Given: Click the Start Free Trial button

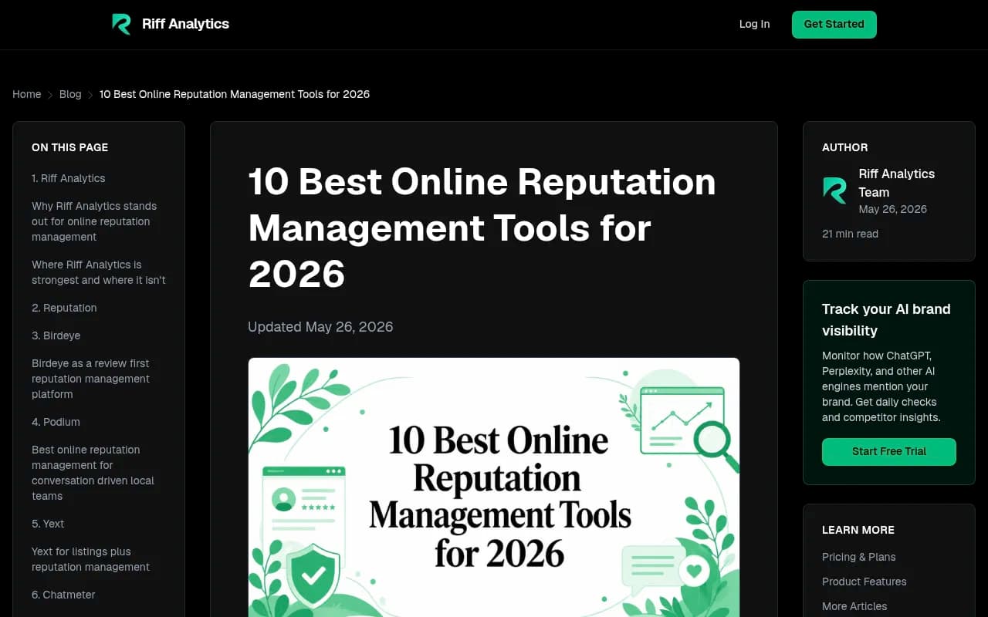Looking at the screenshot, I should (x=889, y=452).
